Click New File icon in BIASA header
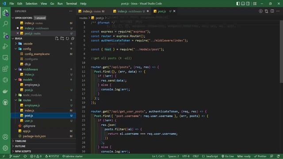This screenshot has width=283, height=159. [x=57, y=38]
